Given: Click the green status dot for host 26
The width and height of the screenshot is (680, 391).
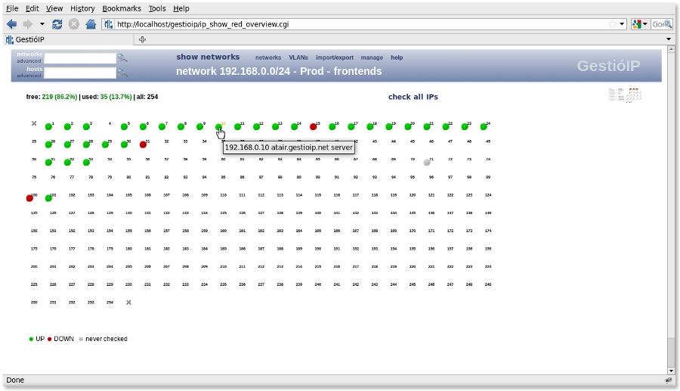Looking at the screenshot, I should 48,144.
